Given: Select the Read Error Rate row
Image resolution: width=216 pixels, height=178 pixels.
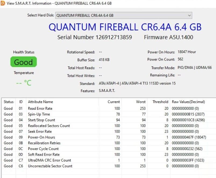Looking at the screenshot, I should pyautogui.click(x=109, y=108).
